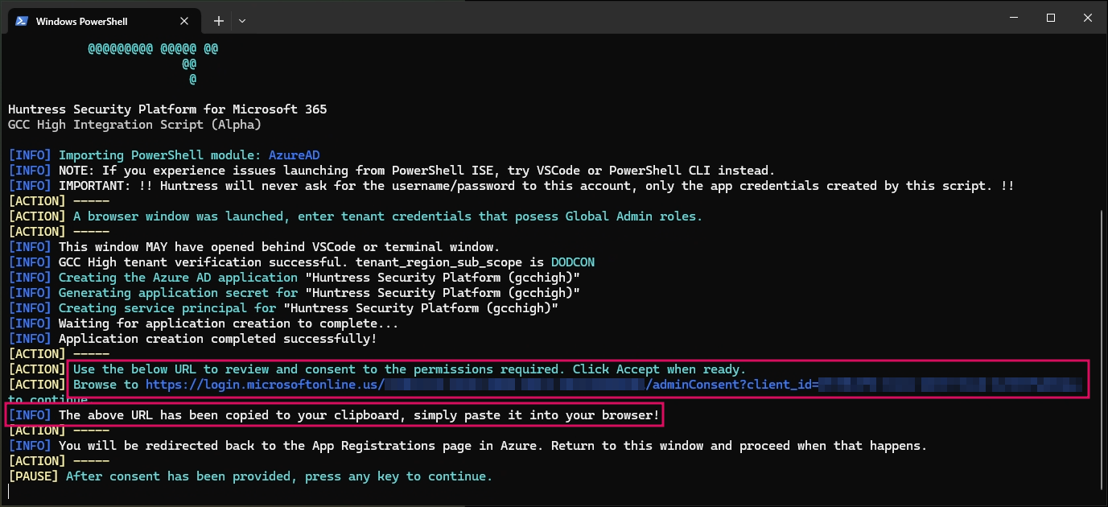Minimize the terminal window

tap(1013, 18)
